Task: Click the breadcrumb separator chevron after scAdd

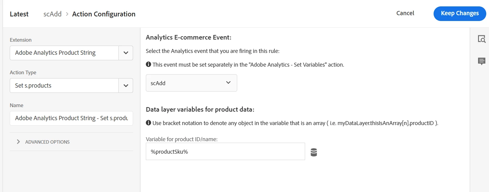Action: pyautogui.click(x=67, y=14)
